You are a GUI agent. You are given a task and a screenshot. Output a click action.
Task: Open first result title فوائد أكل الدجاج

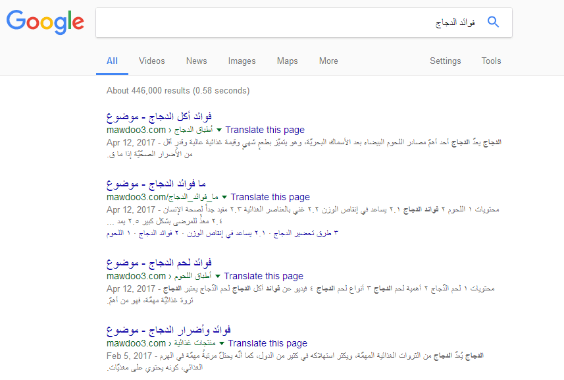(159, 117)
